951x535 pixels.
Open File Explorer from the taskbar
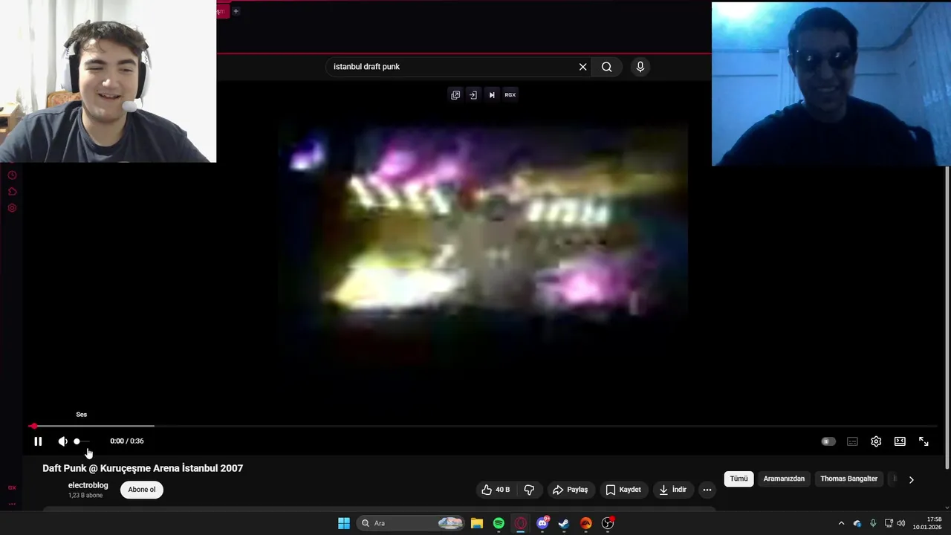coord(477,523)
